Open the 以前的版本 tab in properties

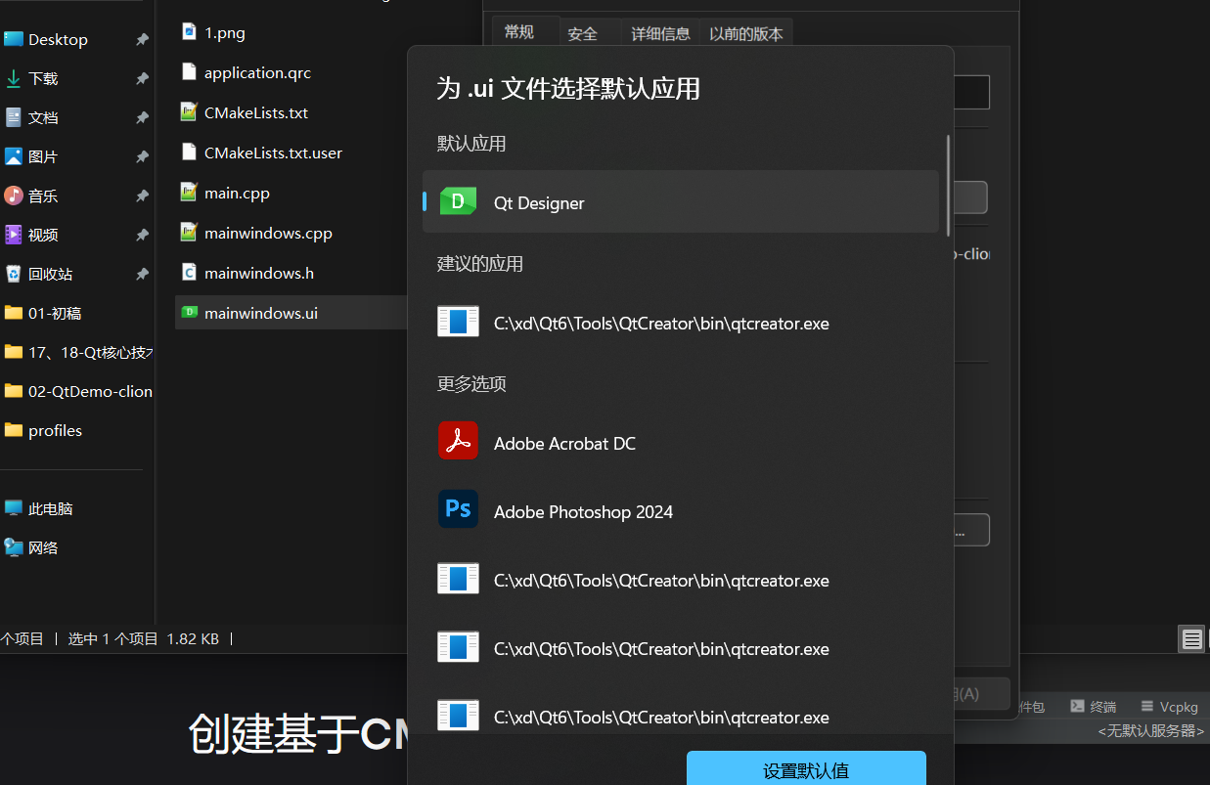[746, 33]
